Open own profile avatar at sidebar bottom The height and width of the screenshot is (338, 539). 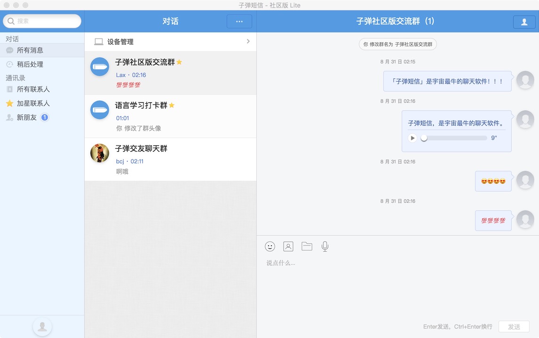click(x=42, y=326)
